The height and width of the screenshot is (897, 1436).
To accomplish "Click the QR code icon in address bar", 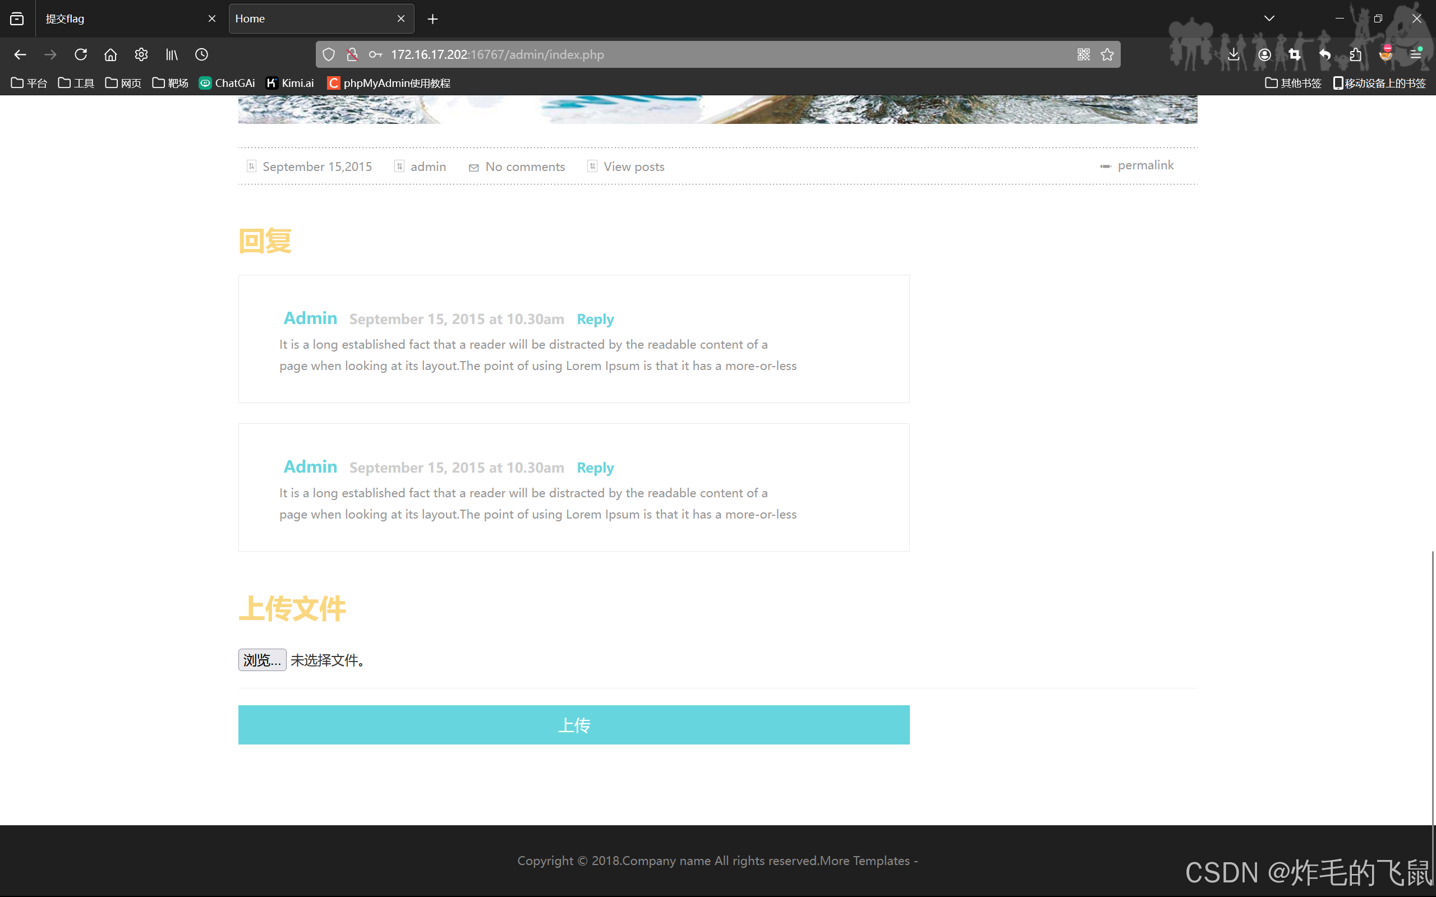I will [1083, 54].
